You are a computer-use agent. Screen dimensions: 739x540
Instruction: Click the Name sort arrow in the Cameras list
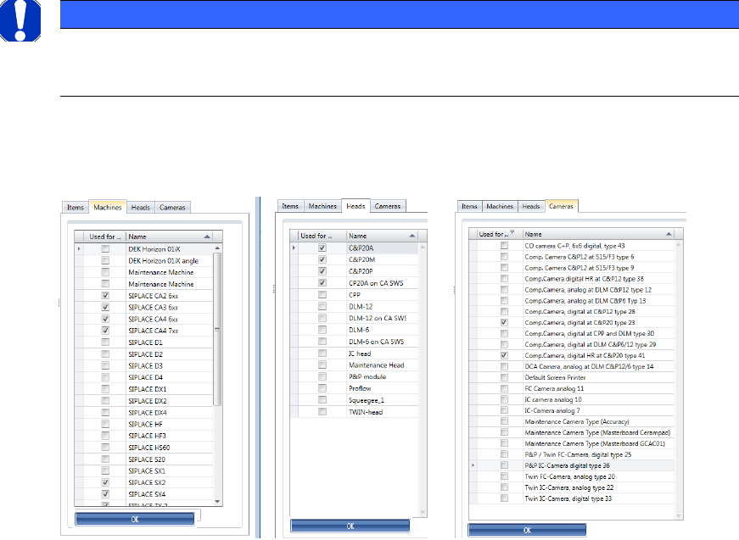click(x=667, y=234)
